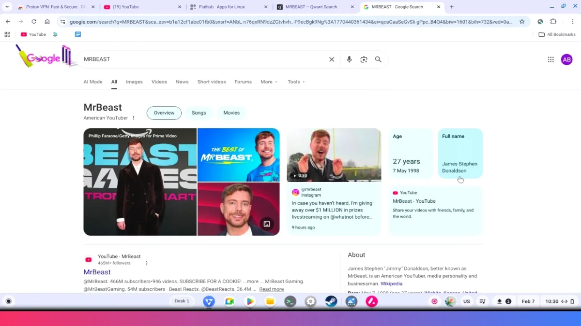The width and height of the screenshot is (581, 326).
Task: Open the YouTube bookmark in the bookmarks bar
Action: (x=32, y=34)
